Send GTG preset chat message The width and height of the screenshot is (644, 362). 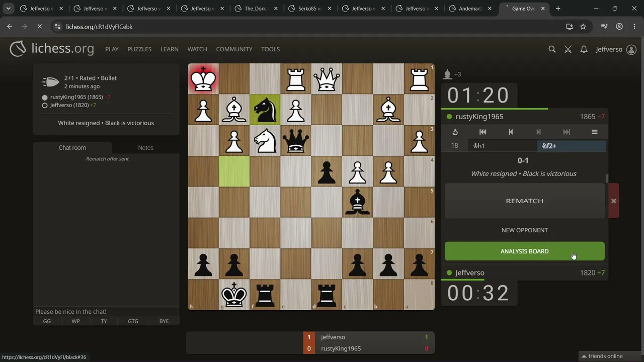pyautogui.click(x=133, y=321)
